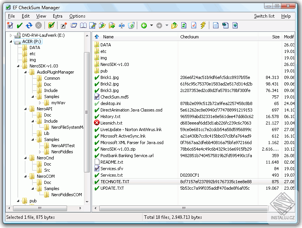302x228 pixels.
Task: Click the red error icon beside Liesmich.txt
Action: (97, 123)
